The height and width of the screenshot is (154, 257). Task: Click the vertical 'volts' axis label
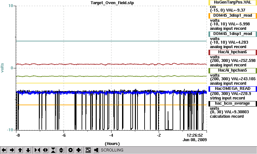pyautogui.click(x=2, y=68)
